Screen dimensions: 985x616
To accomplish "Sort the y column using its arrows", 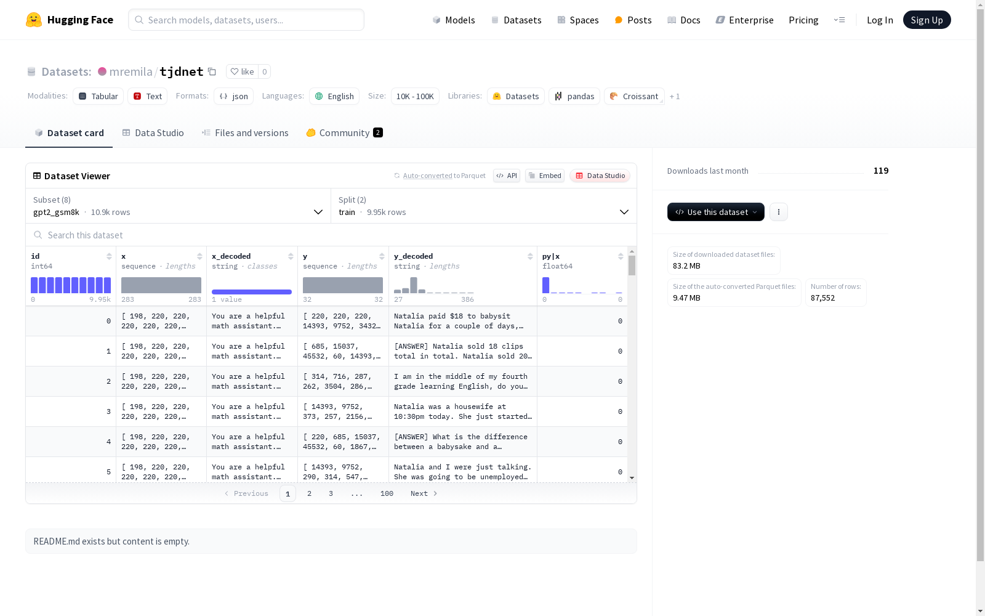I will (x=382, y=256).
